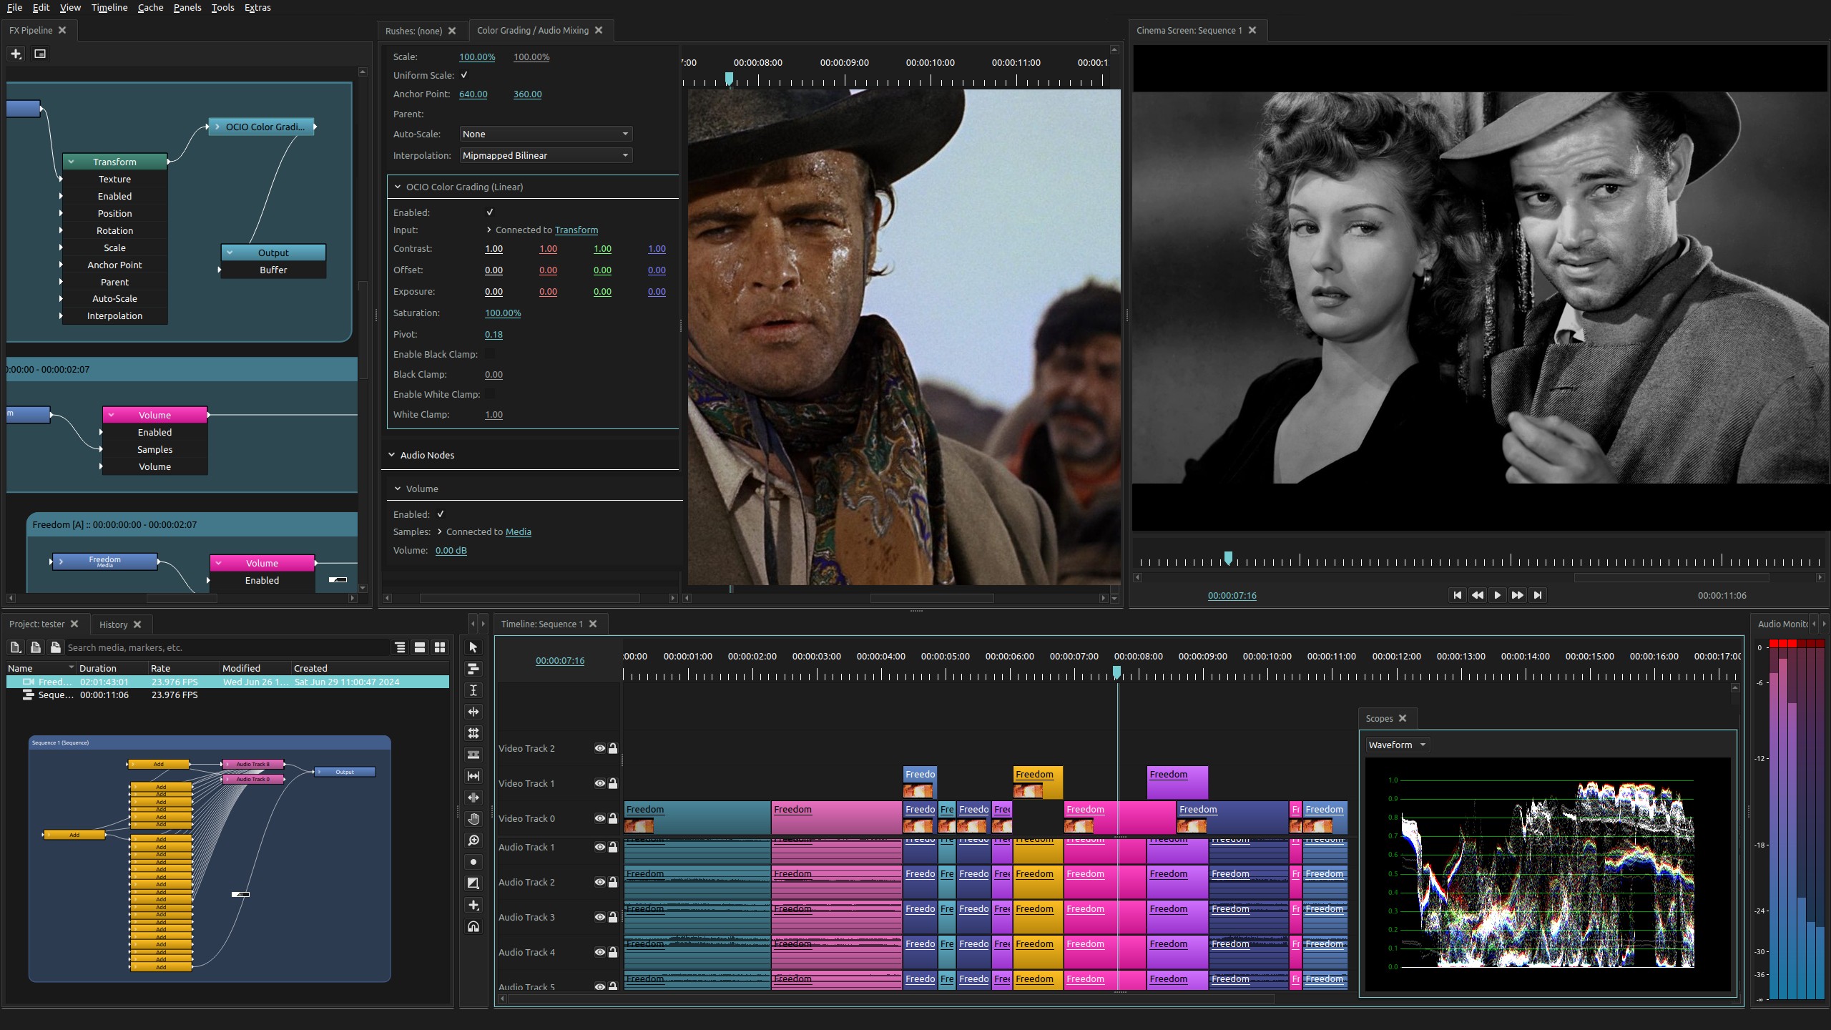Skip to start in Cinema Screen
This screenshot has height=1030, width=1831.
click(1457, 595)
